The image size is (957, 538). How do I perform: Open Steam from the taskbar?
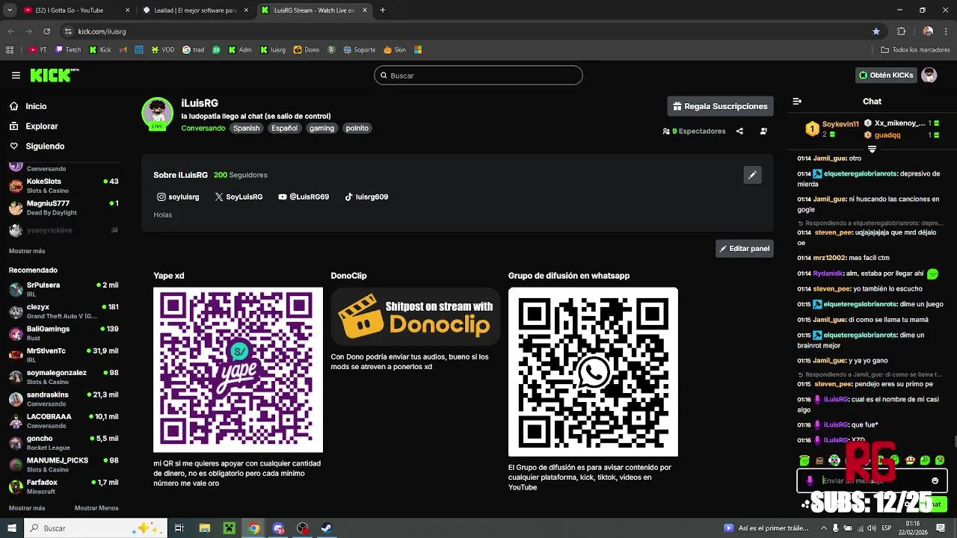pyautogui.click(x=327, y=528)
